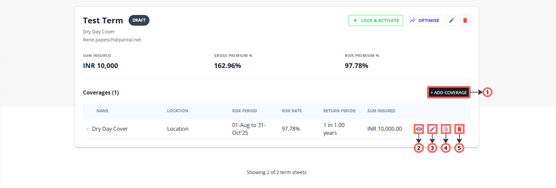Image resolution: width=556 pixels, height=188 pixels.
Task: Edit the Test Term sheet via header pencil
Action: click(451, 21)
